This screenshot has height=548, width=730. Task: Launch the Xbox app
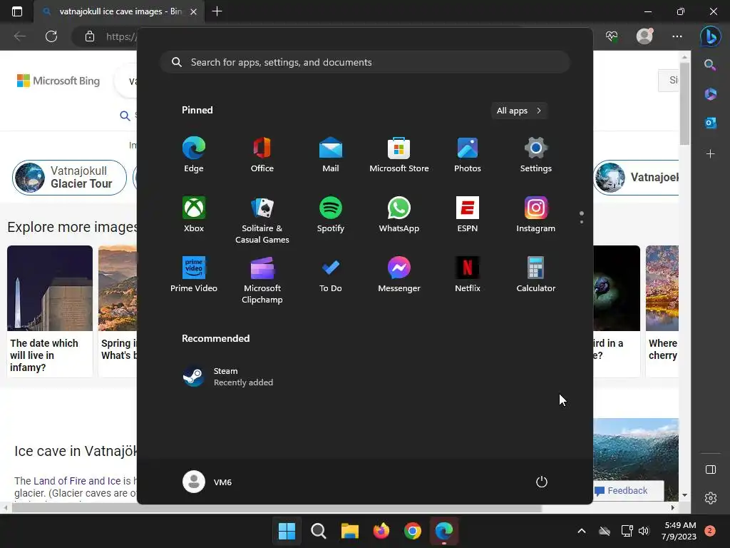coord(194,215)
